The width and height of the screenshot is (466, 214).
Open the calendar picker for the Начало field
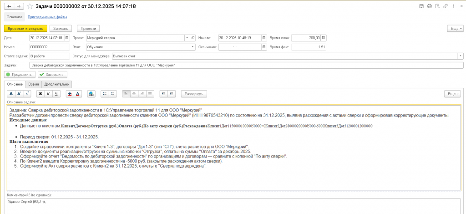coord(264,38)
